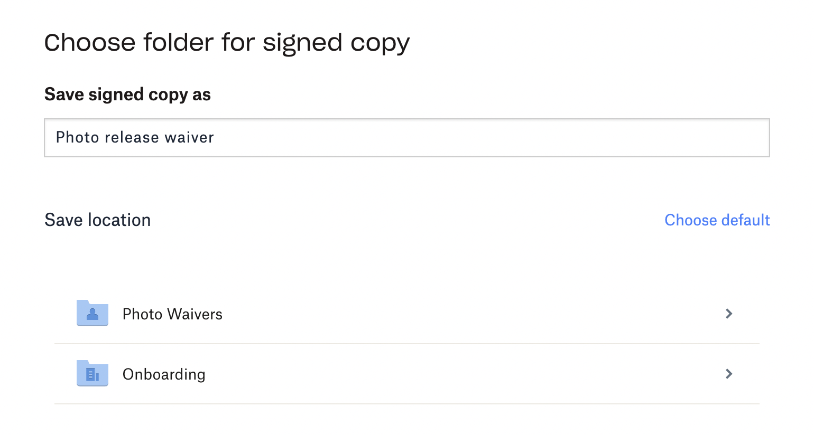Screen dimensions: 814x435
Task: Click the word 'waiver' in filename field
Action: tap(189, 138)
